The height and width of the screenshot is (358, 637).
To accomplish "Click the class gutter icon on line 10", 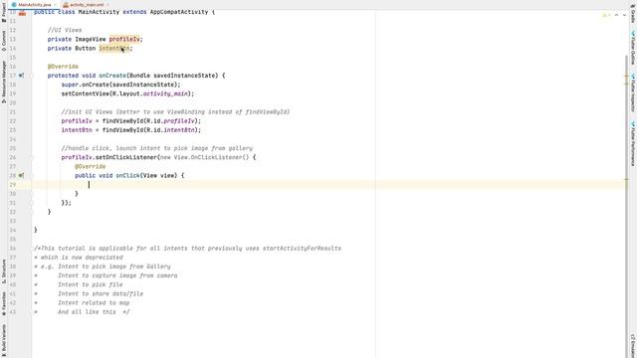I will (x=22, y=13).
